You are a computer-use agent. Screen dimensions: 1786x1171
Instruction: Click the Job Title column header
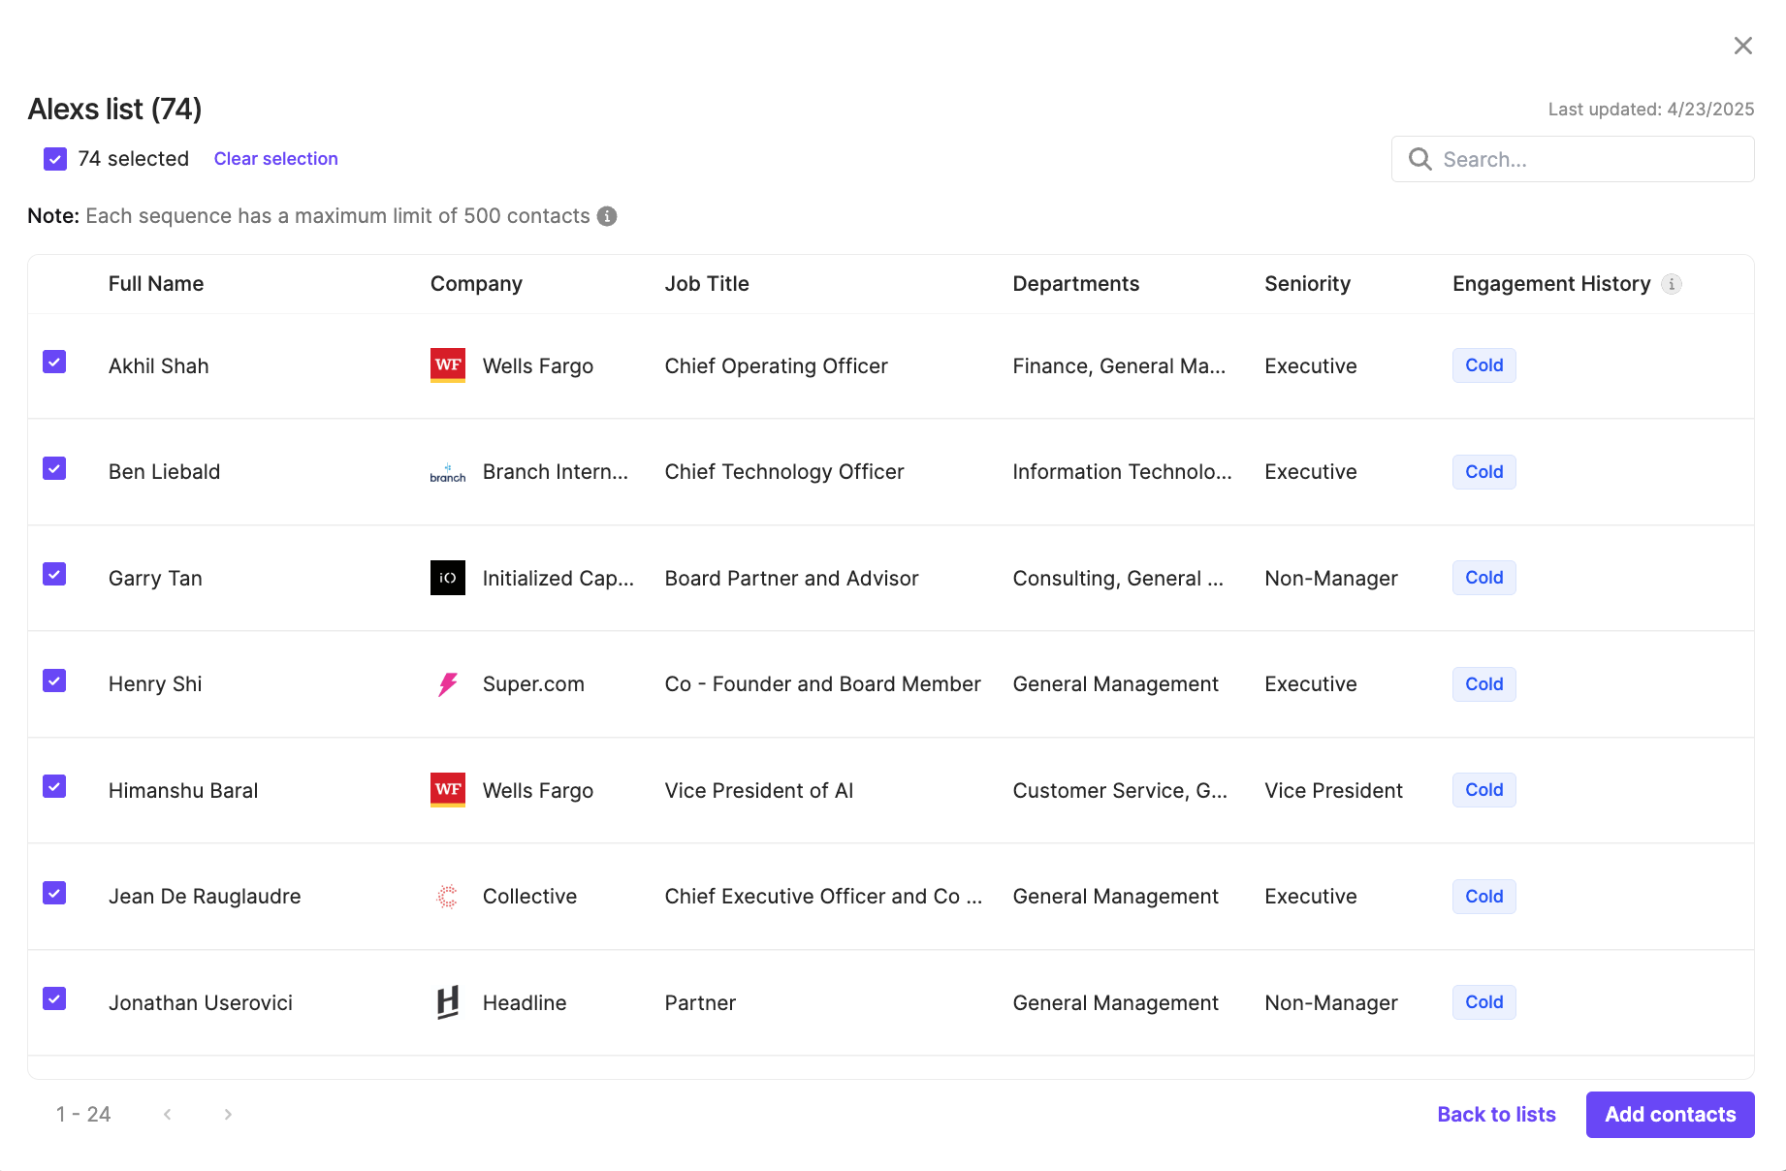point(707,284)
